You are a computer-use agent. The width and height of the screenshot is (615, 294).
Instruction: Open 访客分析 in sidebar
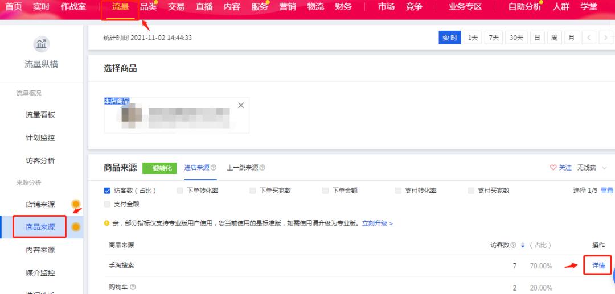tap(40, 160)
